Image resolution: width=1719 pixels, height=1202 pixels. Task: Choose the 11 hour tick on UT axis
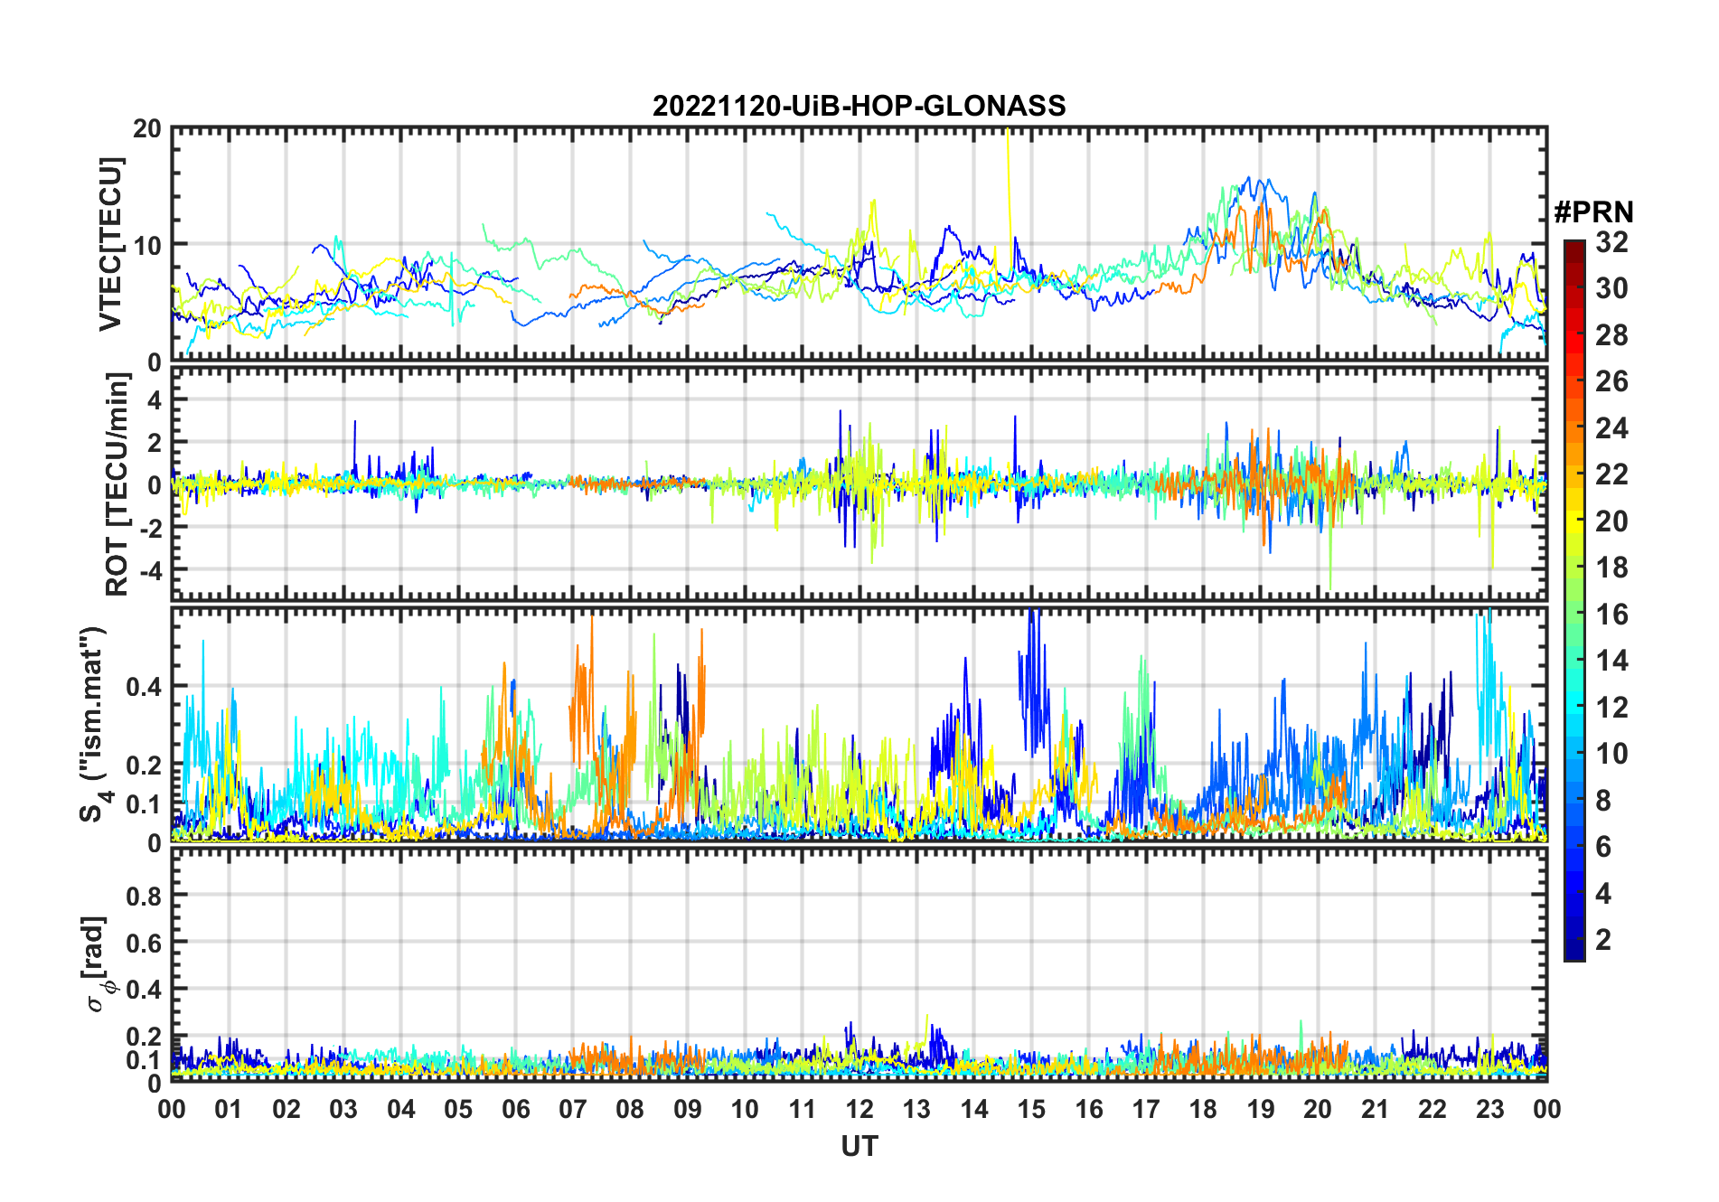point(802,1109)
